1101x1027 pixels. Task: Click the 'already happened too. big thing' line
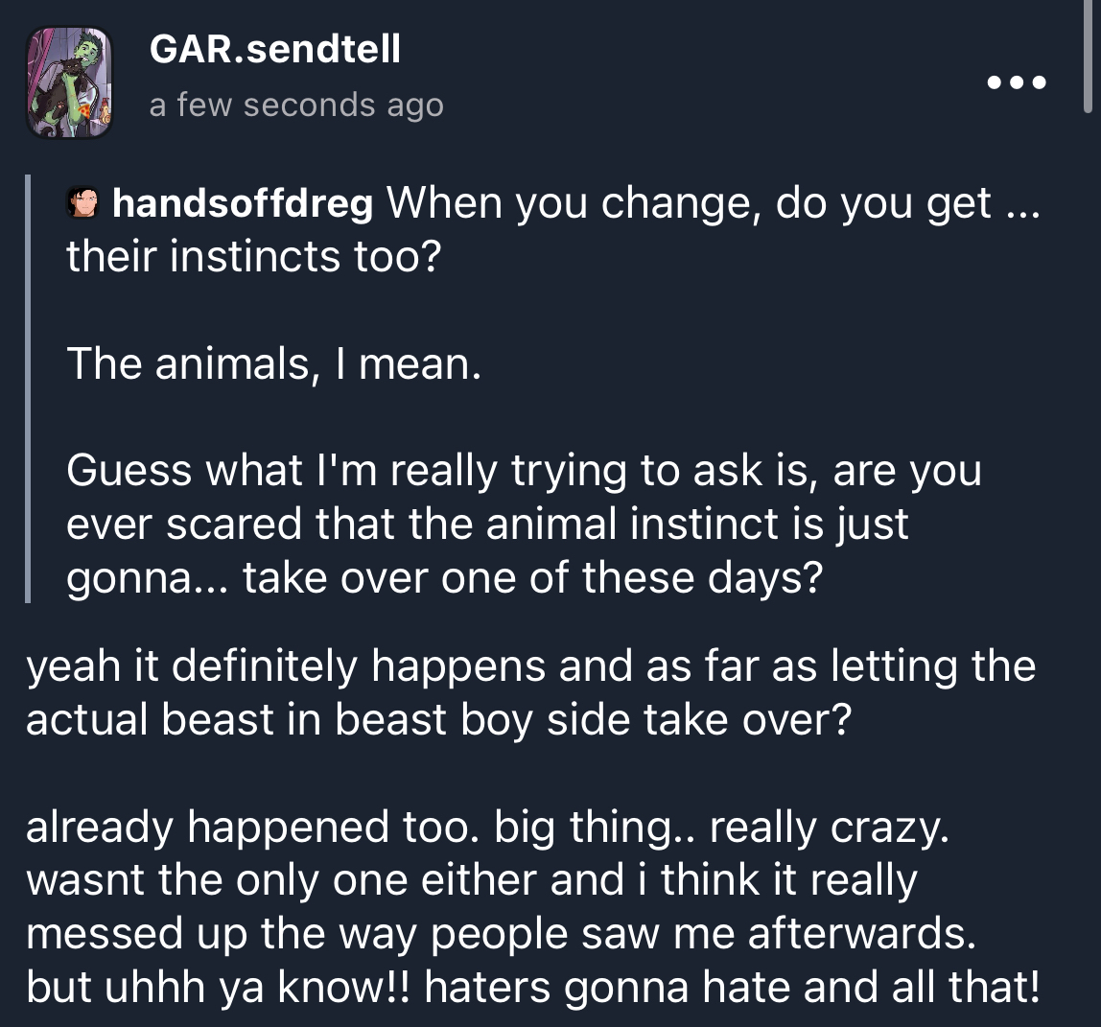(487, 828)
